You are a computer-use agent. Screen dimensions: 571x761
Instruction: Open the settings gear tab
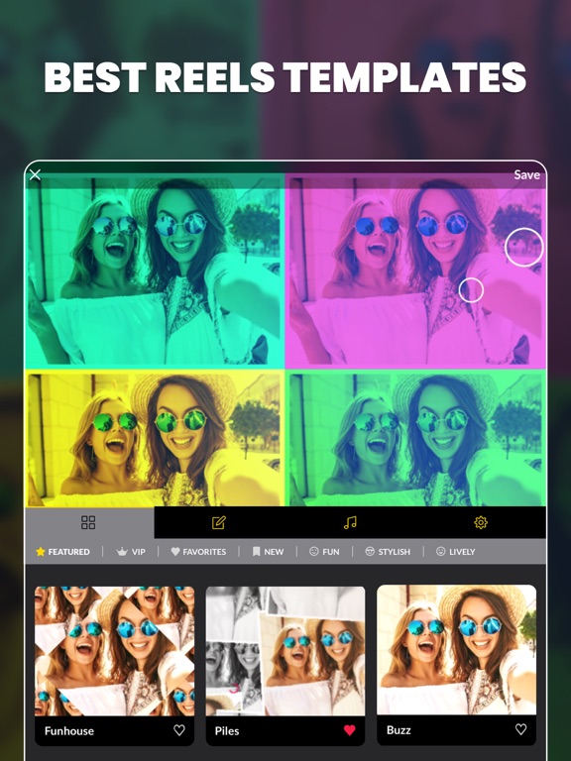click(481, 523)
